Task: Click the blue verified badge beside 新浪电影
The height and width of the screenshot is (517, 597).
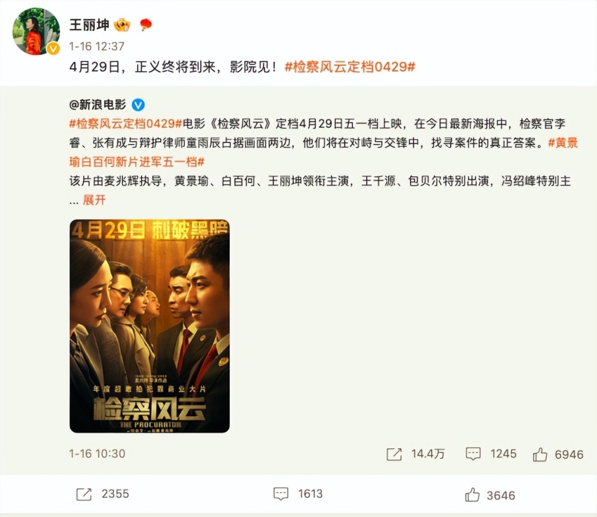Action: pyautogui.click(x=138, y=104)
